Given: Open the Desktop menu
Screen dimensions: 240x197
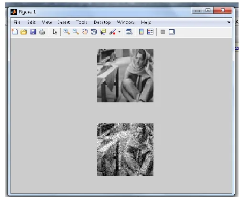Looking at the screenshot, I should 102,22.
